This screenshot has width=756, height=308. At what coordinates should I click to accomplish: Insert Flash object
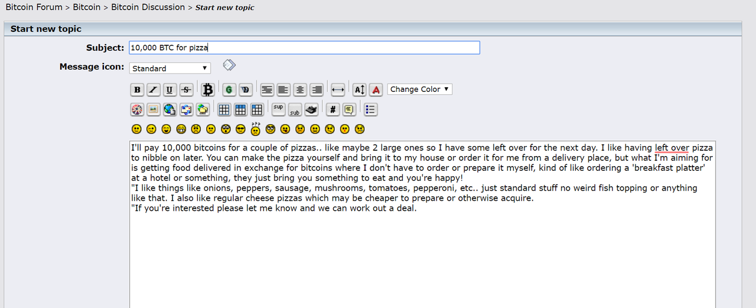pyautogui.click(x=137, y=109)
